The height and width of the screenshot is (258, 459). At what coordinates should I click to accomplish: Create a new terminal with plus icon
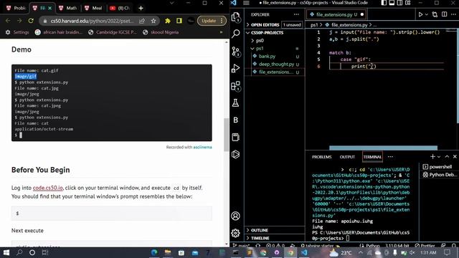[432, 157]
